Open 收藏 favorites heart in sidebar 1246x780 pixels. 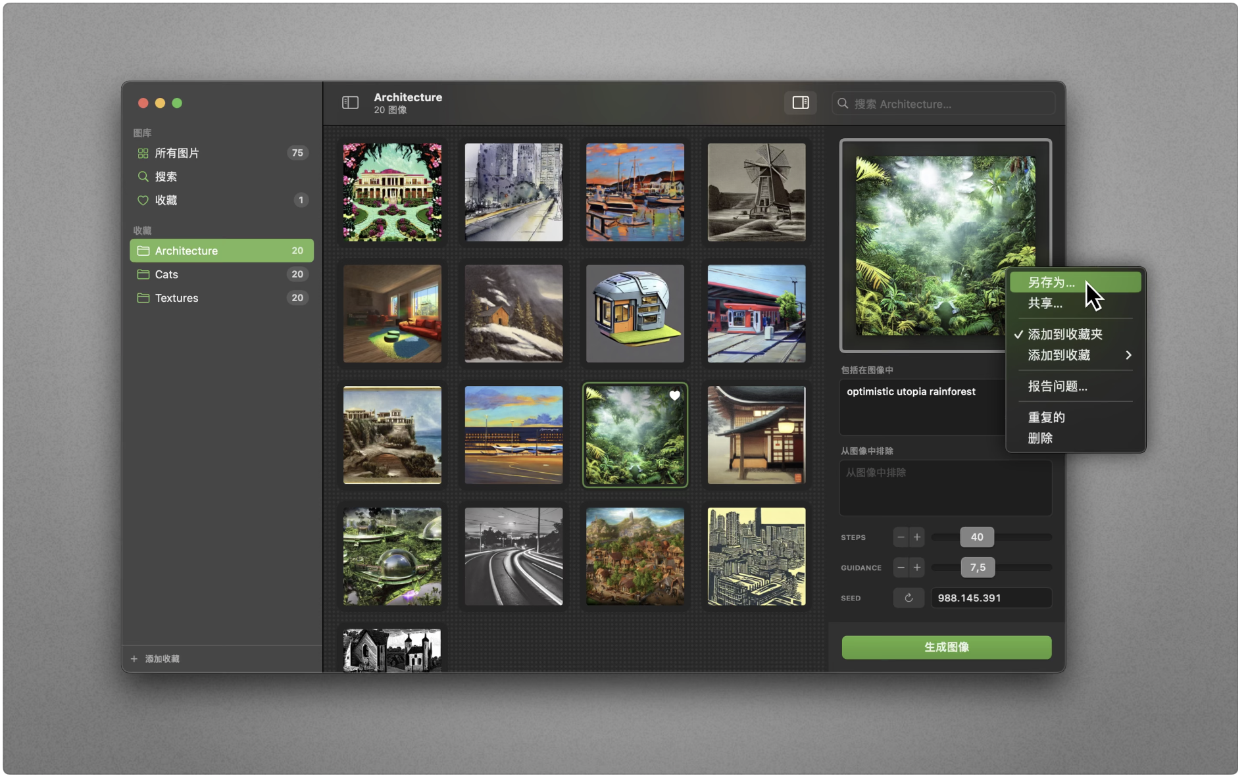pyautogui.click(x=143, y=201)
